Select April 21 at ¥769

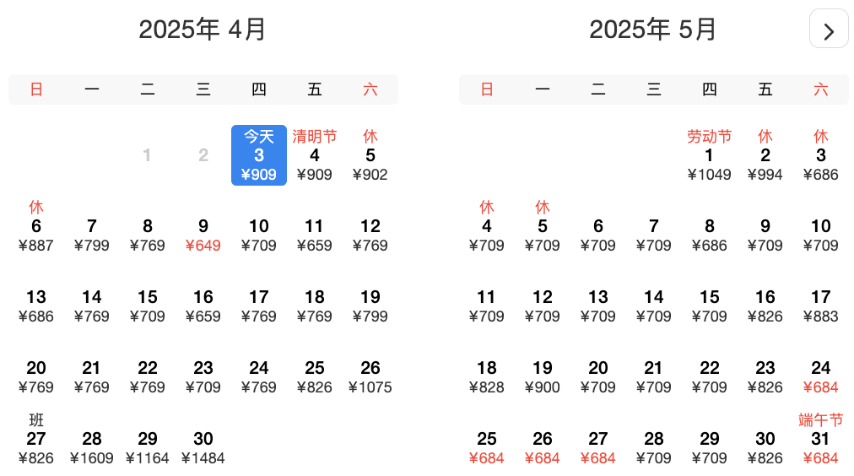coord(91,377)
